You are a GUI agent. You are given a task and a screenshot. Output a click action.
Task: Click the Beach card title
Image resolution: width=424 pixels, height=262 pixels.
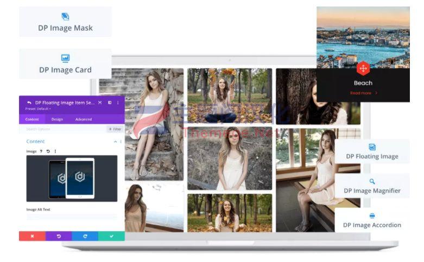[x=363, y=83]
